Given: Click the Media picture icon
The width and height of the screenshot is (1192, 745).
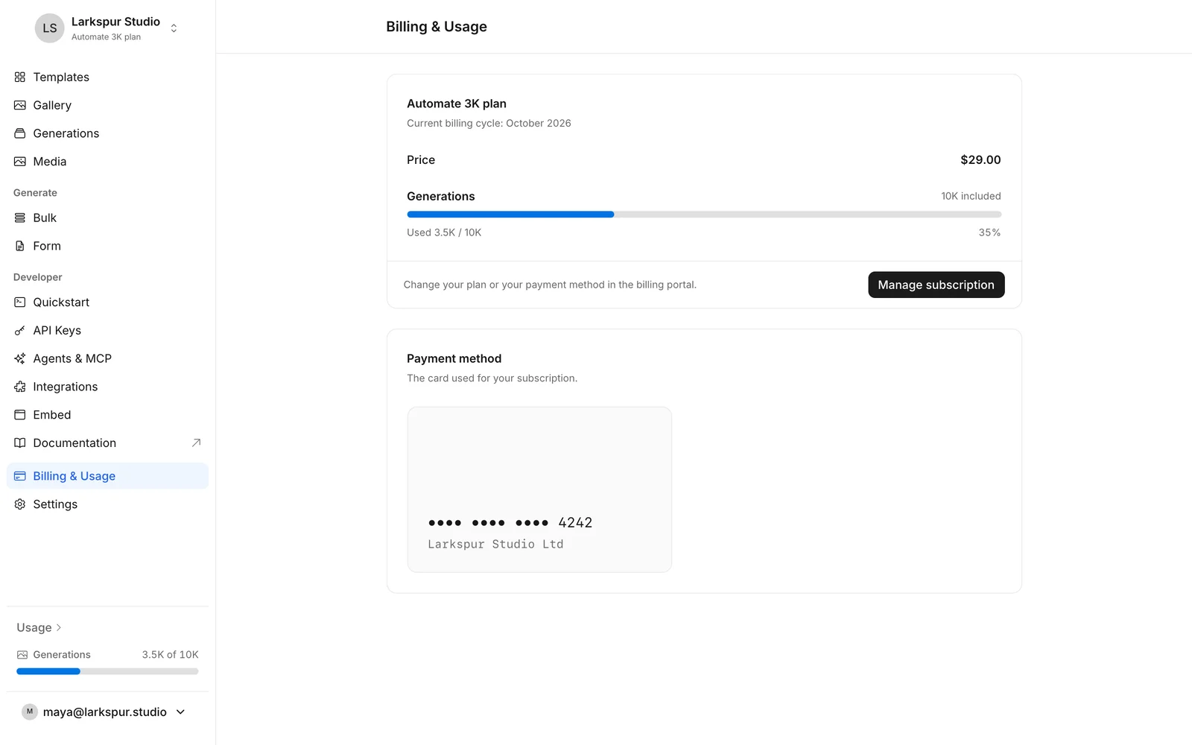Looking at the screenshot, I should 20,162.
